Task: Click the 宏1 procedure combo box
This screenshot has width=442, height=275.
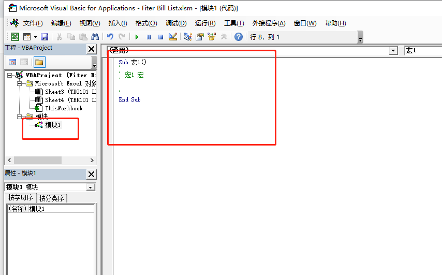Action: coord(423,51)
